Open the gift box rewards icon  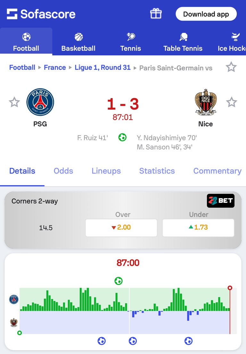[156, 14]
